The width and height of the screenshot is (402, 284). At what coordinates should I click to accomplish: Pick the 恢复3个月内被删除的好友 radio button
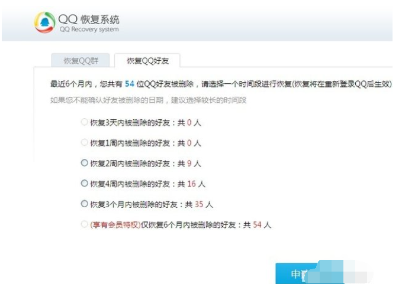tap(84, 204)
